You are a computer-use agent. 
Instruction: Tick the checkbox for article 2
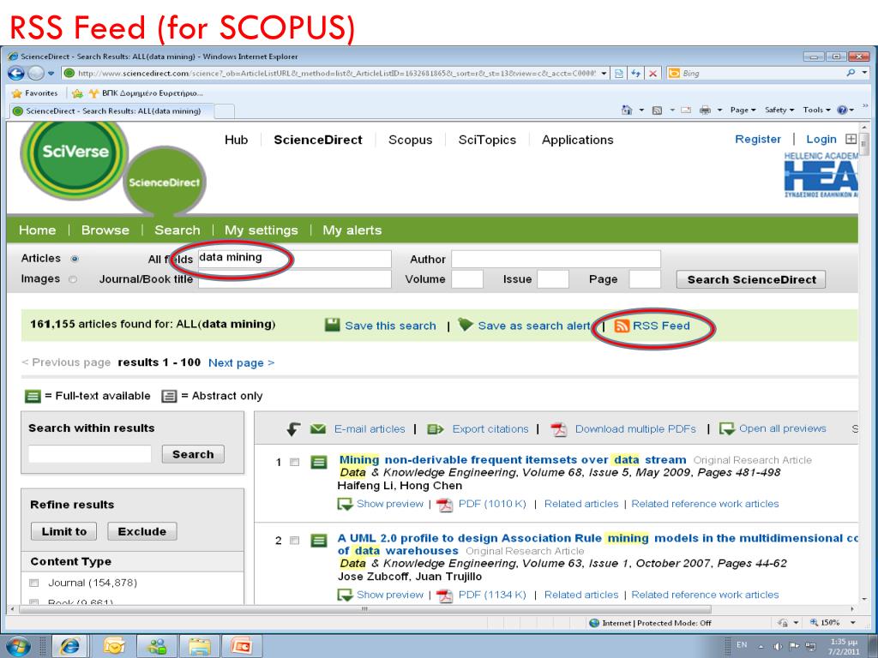pos(295,541)
